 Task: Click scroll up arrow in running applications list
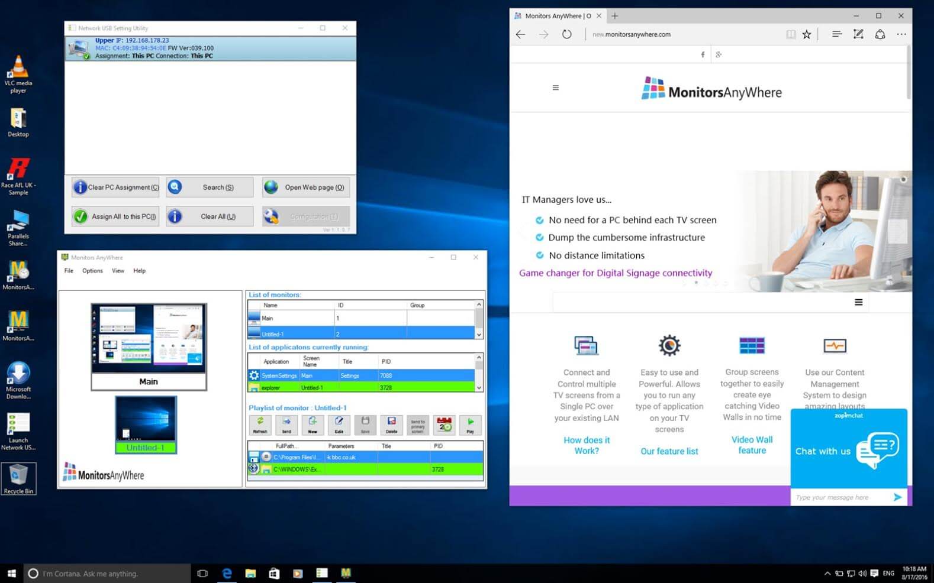pyautogui.click(x=479, y=358)
